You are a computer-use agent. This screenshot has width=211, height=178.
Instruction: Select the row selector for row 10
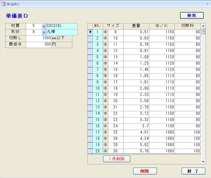pyautogui.click(x=90, y=89)
